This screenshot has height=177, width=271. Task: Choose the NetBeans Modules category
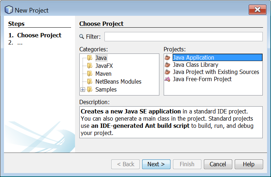(x=118, y=81)
